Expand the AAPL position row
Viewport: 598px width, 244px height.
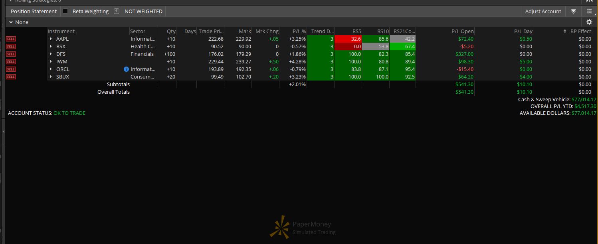pos(51,39)
